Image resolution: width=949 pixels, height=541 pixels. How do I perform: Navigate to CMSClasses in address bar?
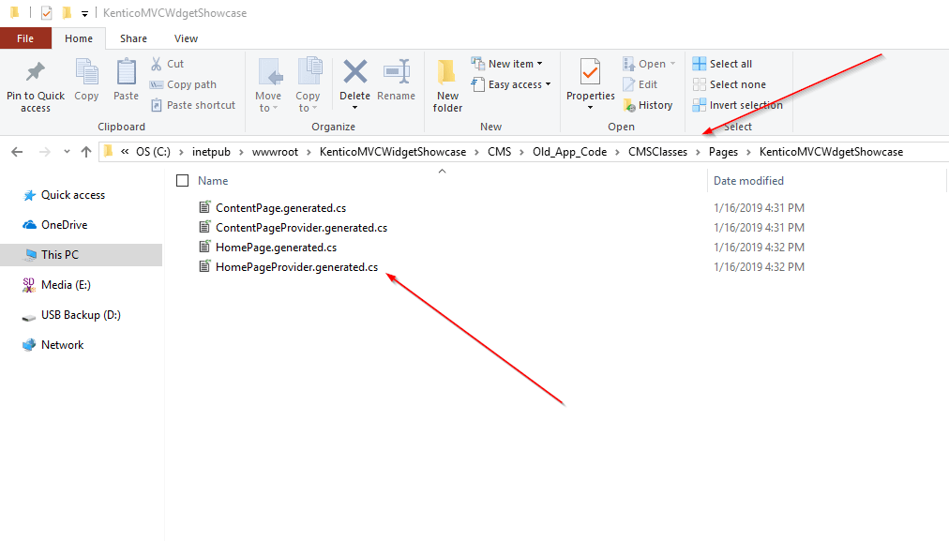[658, 152]
